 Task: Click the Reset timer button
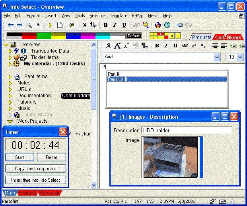(x=51, y=157)
